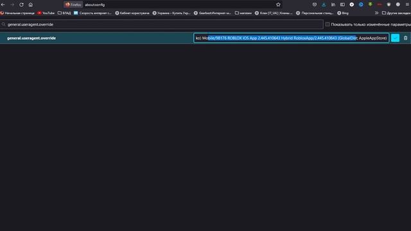Screen dimensions: 411x231
Task: Toggle the sidebar icon
Action: coord(342,4)
